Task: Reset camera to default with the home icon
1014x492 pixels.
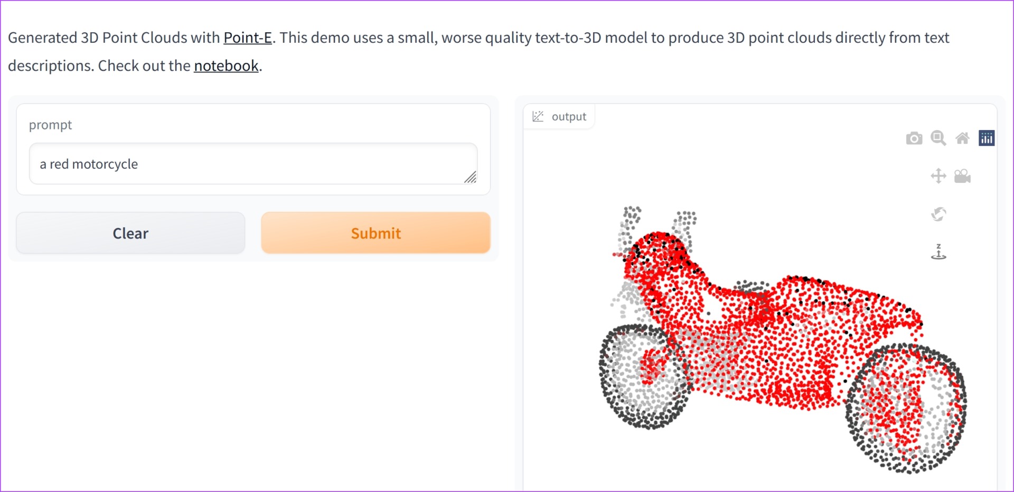Action: [962, 138]
